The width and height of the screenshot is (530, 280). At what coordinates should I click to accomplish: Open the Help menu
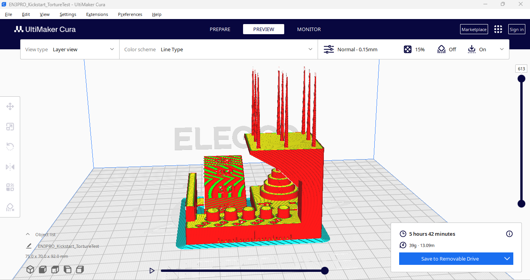tap(157, 14)
